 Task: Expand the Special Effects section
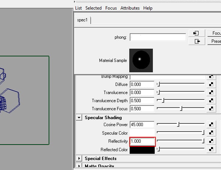point(79,159)
